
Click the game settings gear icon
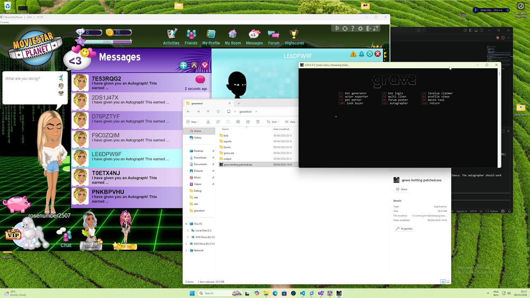pyautogui.click(x=360, y=29)
